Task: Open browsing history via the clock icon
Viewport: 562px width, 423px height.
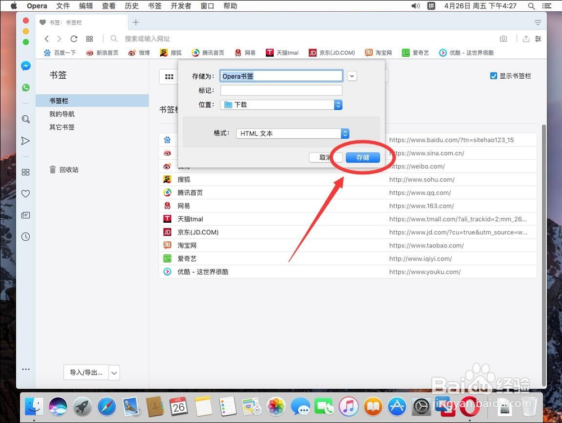Action: pos(26,237)
